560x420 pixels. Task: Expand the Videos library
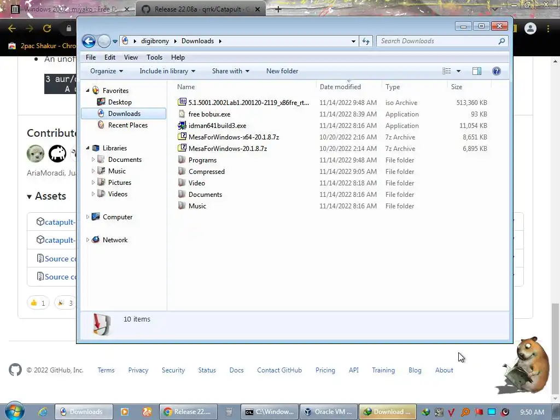pos(93,194)
